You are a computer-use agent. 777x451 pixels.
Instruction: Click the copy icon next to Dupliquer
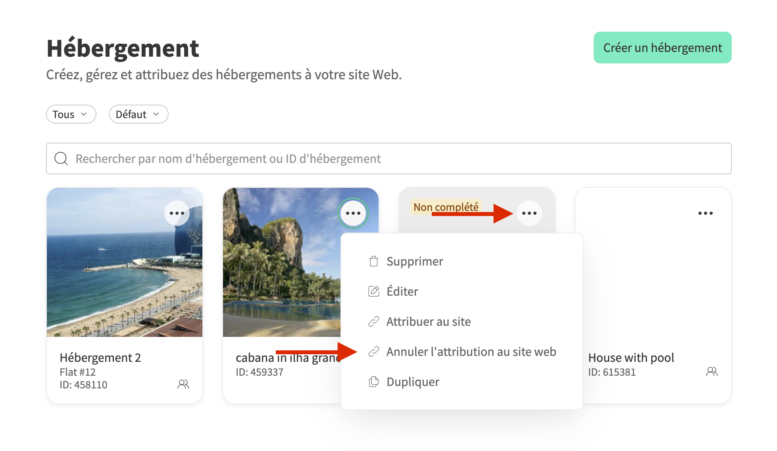click(x=373, y=382)
